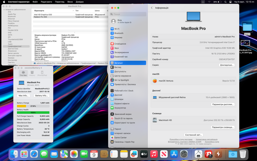Select Radeon Pro 555 row in table

[71, 17]
